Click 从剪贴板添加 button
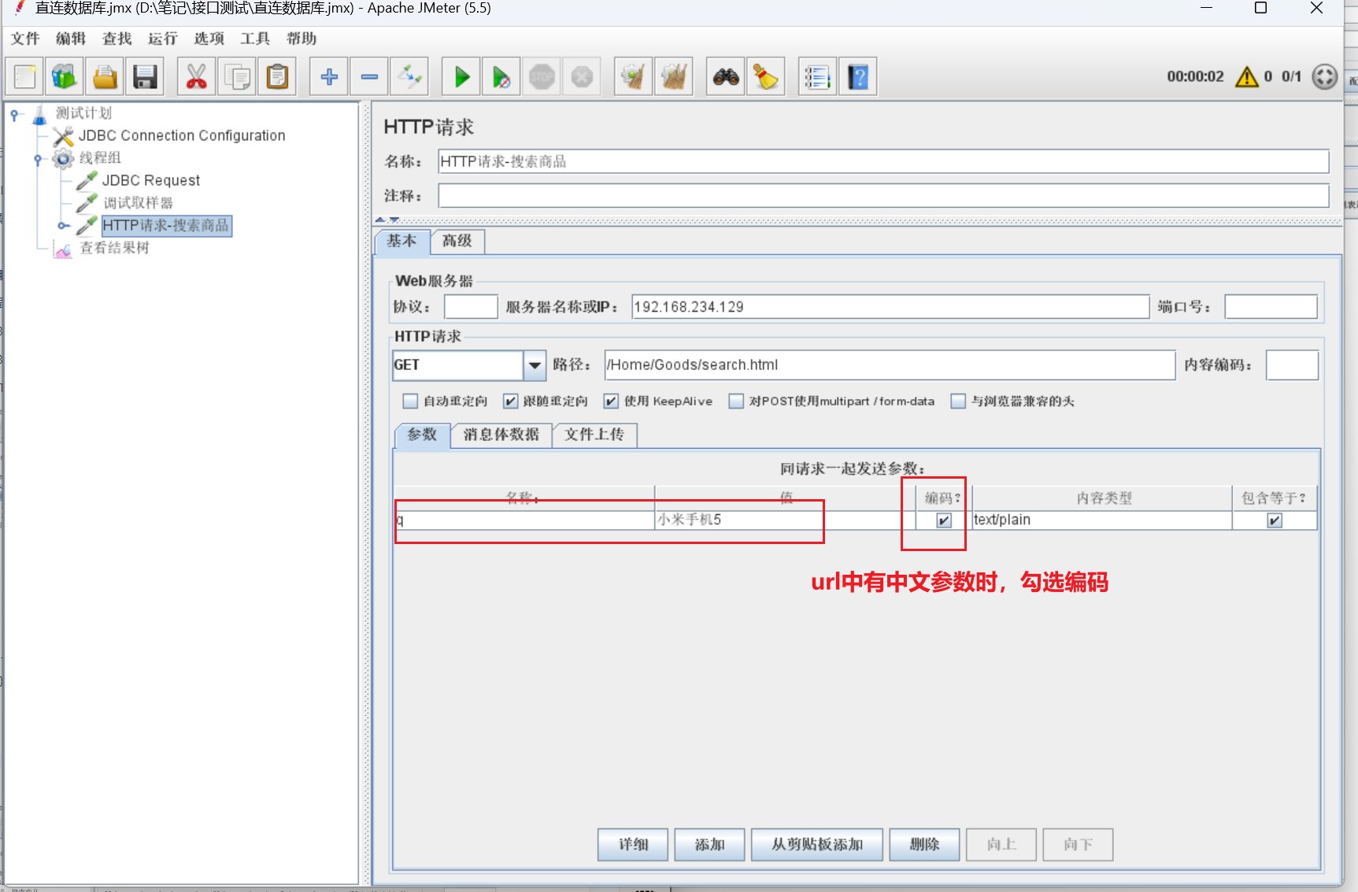 pos(817,845)
